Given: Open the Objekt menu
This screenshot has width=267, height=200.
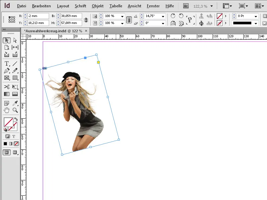Looking at the screenshot, I should coord(97,6).
